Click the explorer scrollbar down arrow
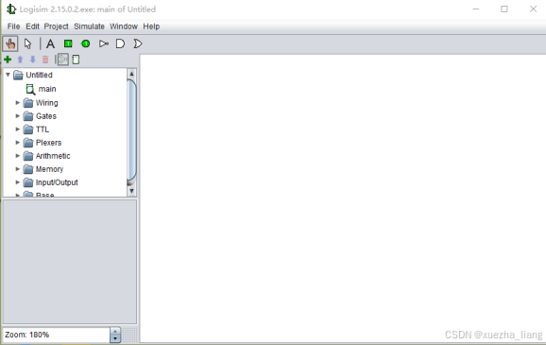 coord(131,191)
